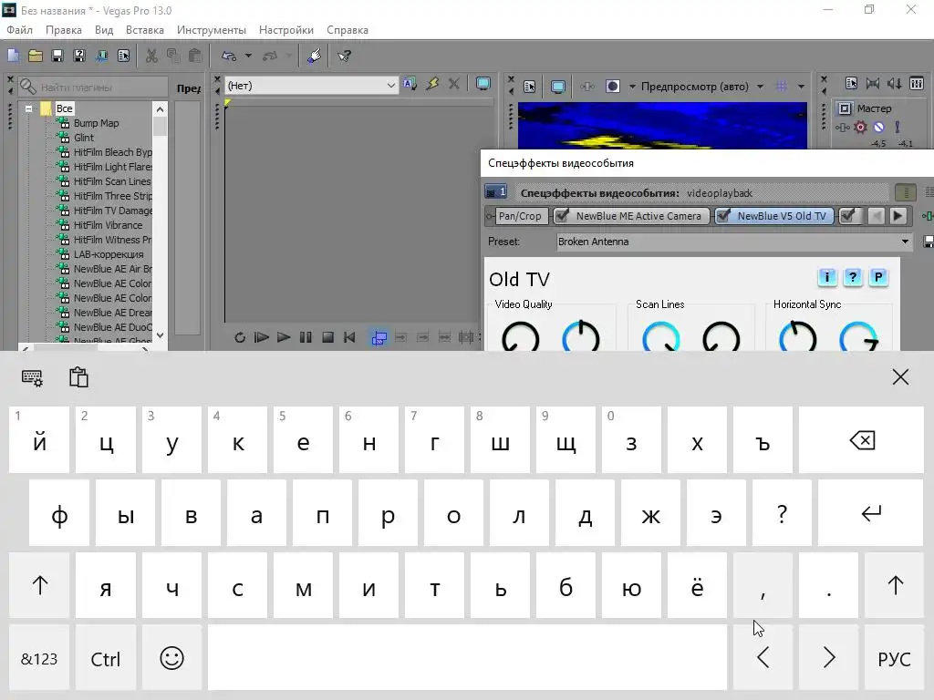Image resolution: width=934 pixels, height=700 pixels.
Task: Switch touch keyboard language via РУС key
Action: coord(894,658)
